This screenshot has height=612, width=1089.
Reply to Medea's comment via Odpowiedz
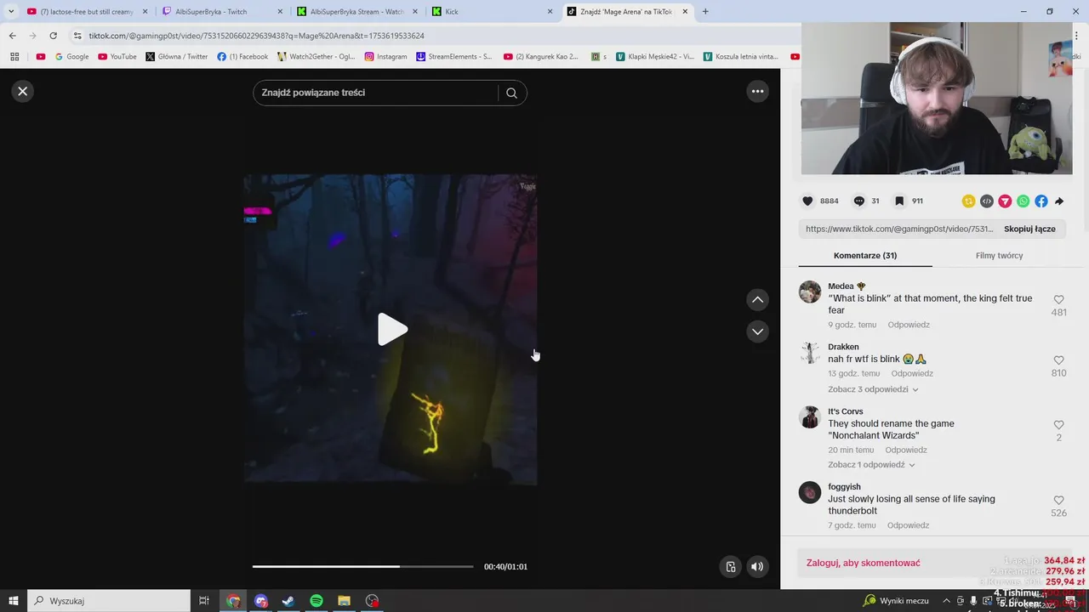[909, 325]
